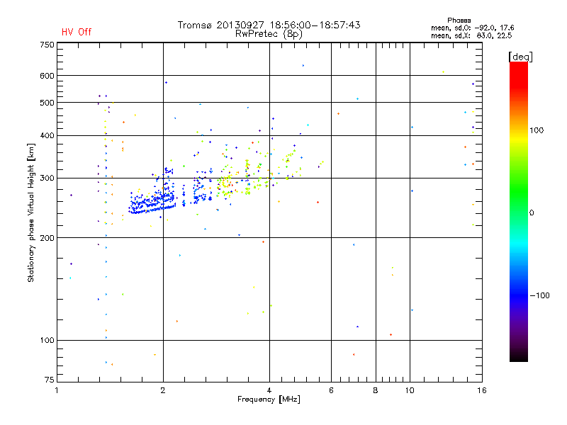This screenshot has height=425, width=567.
Task: Click the x-axis tick label '10'
Action: [410, 390]
